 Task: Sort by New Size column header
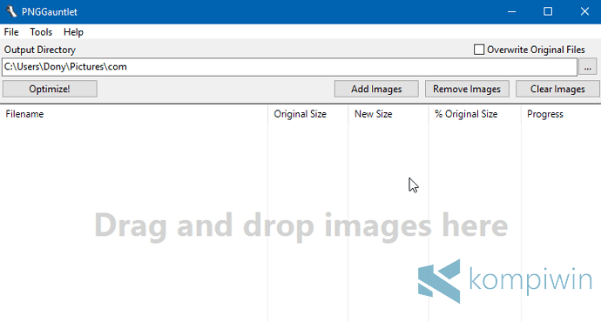click(388, 114)
